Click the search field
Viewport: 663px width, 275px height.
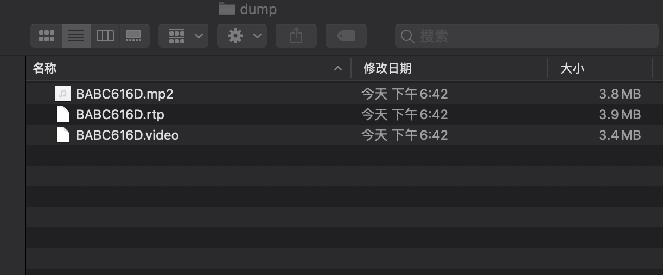[x=526, y=36]
